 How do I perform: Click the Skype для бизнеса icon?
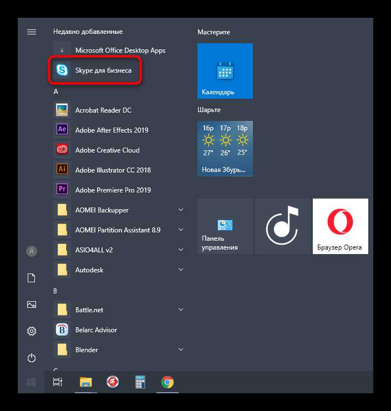tap(62, 70)
